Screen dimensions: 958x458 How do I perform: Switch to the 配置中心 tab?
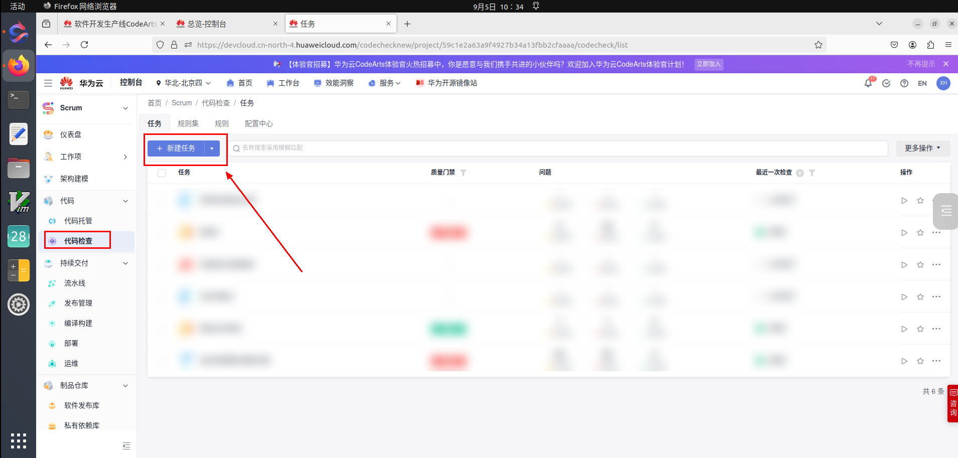[x=259, y=123]
